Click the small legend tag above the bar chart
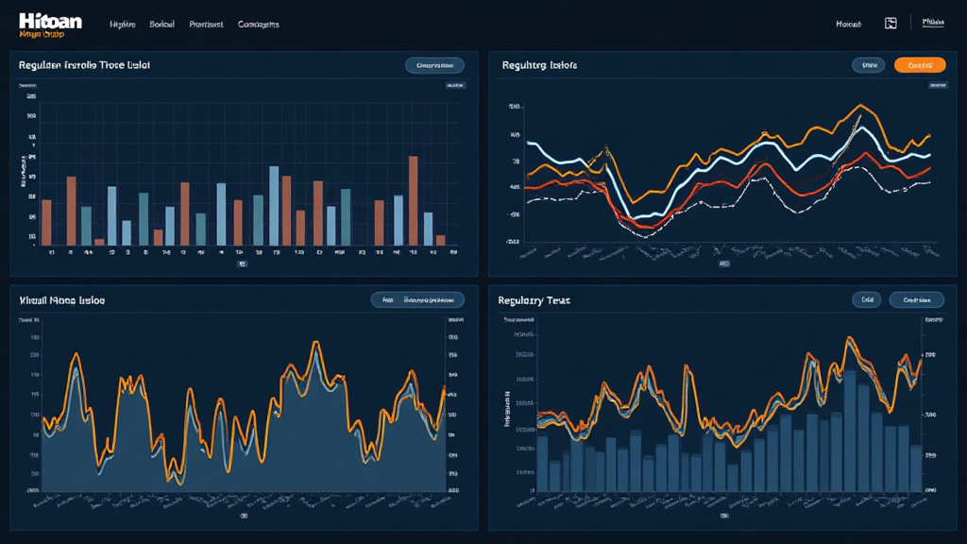The width and height of the screenshot is (967, 544). [457, 85]
